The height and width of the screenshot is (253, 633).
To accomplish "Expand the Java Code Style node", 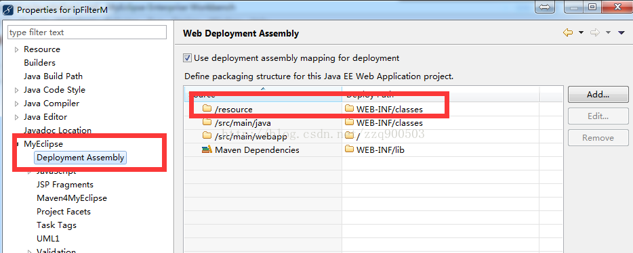I will (16, 90).
